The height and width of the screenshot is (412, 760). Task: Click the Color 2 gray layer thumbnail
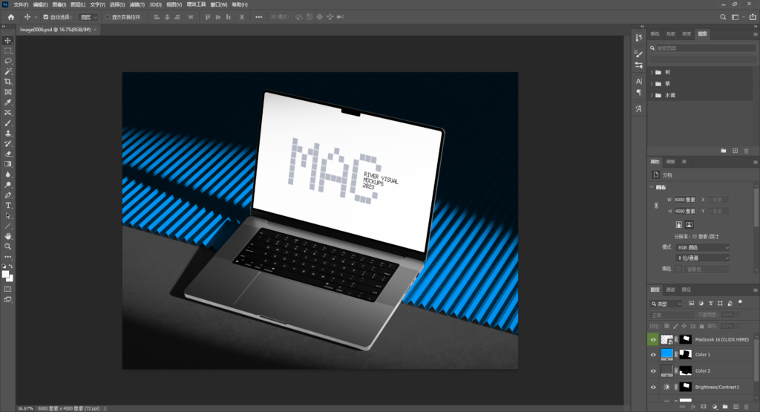click(x=667, y=370)
